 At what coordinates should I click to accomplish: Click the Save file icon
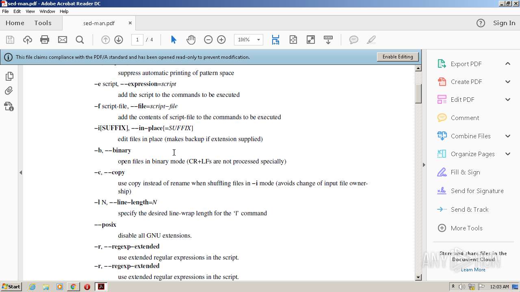click(10, 40)
